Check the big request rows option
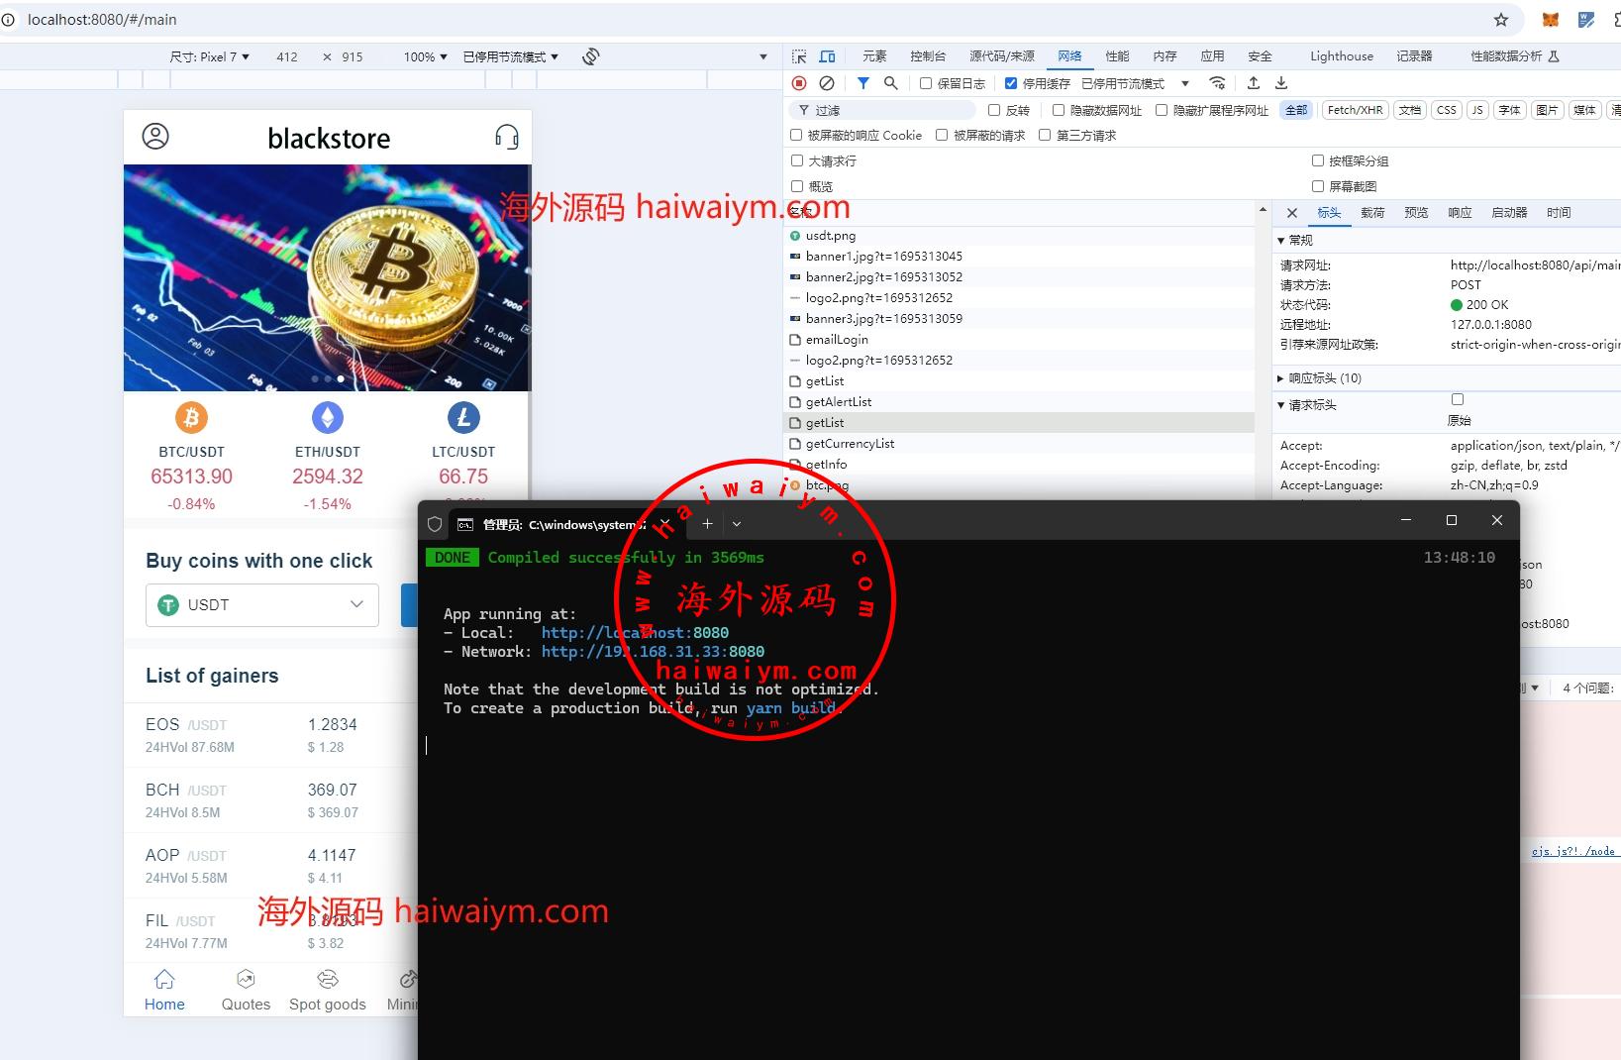The height and width of the screenshot is (1060, 1621). point(797,160)
